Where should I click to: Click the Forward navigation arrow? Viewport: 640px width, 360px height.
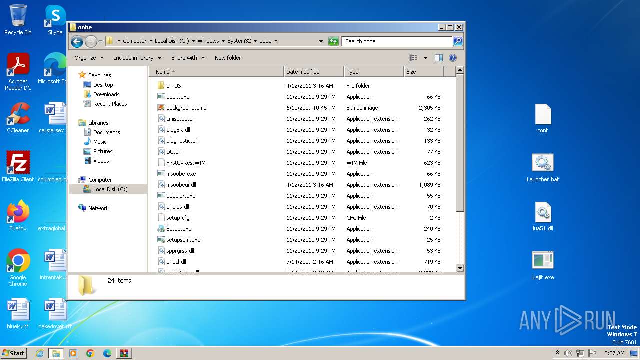click(91, 41)
